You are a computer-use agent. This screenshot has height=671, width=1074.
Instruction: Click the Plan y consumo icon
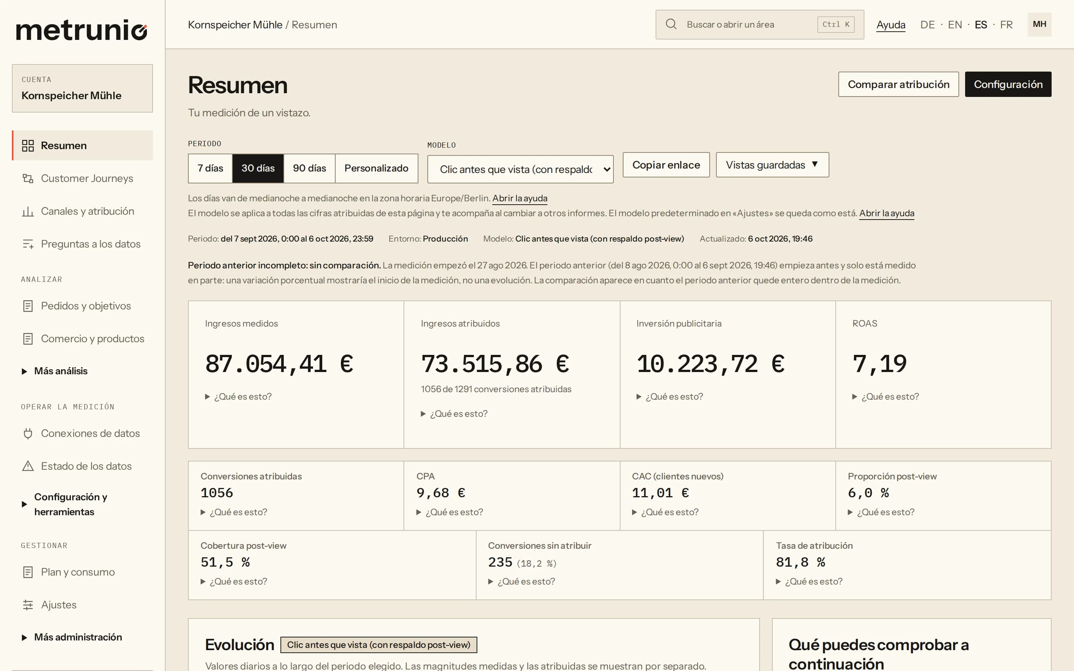[28, 572]
